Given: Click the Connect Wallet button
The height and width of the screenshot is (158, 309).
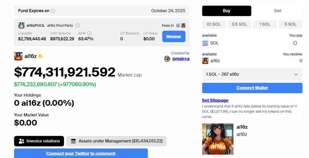Looking at the screenshot, I should [x=252, y=88].
